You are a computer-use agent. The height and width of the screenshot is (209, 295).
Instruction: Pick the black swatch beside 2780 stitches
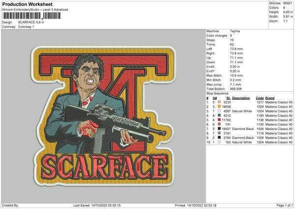coord(219,138)
